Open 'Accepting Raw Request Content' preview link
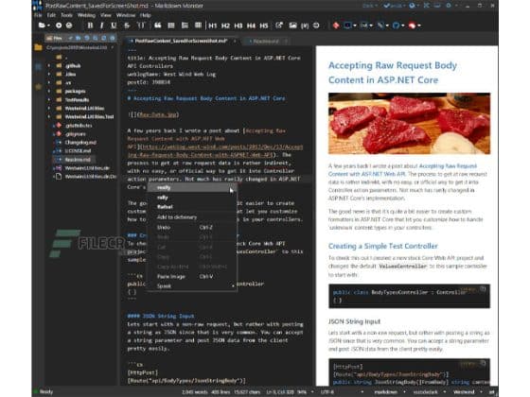This screenshot has width=530, height=397. tap(402, 170)
